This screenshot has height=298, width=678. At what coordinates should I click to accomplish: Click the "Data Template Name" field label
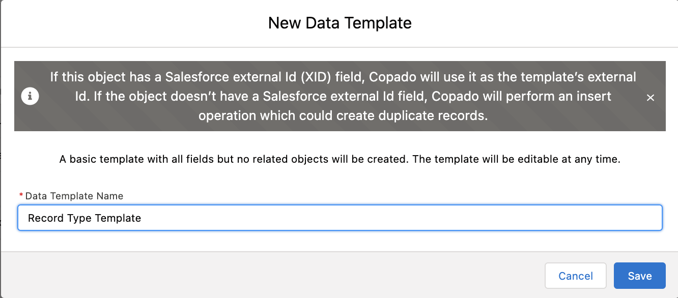(74, 196)
